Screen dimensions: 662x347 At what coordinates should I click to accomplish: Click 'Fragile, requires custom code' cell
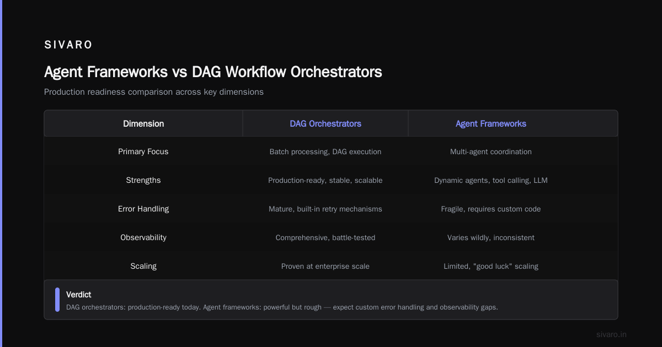491,209
